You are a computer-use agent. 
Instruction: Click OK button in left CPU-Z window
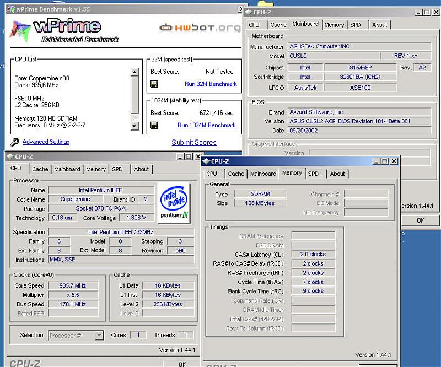pos(182,364)
